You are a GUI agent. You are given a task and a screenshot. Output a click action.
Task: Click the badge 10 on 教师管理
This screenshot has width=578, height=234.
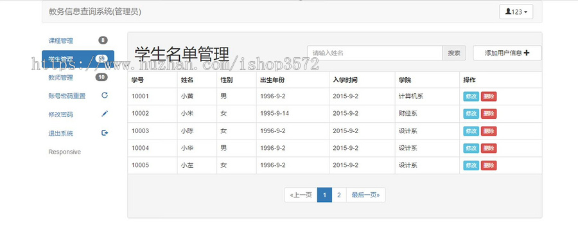(x=101, y=77)
